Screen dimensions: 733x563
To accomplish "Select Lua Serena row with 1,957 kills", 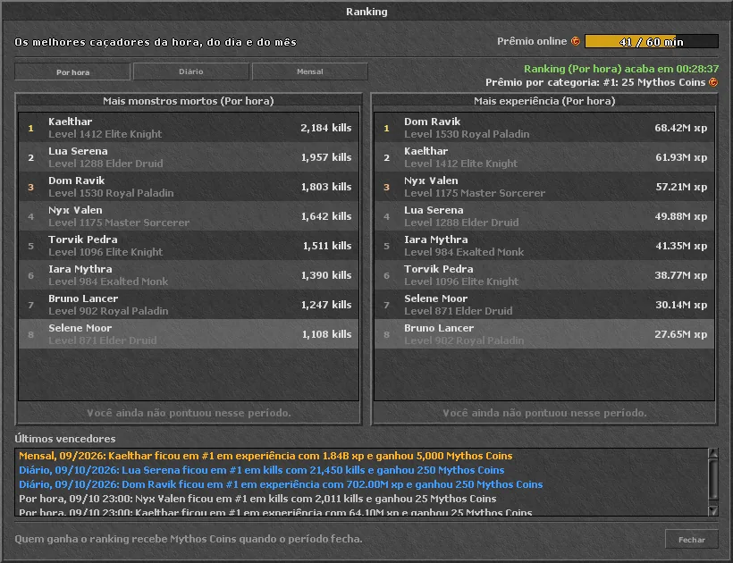I will pos(189,157).
